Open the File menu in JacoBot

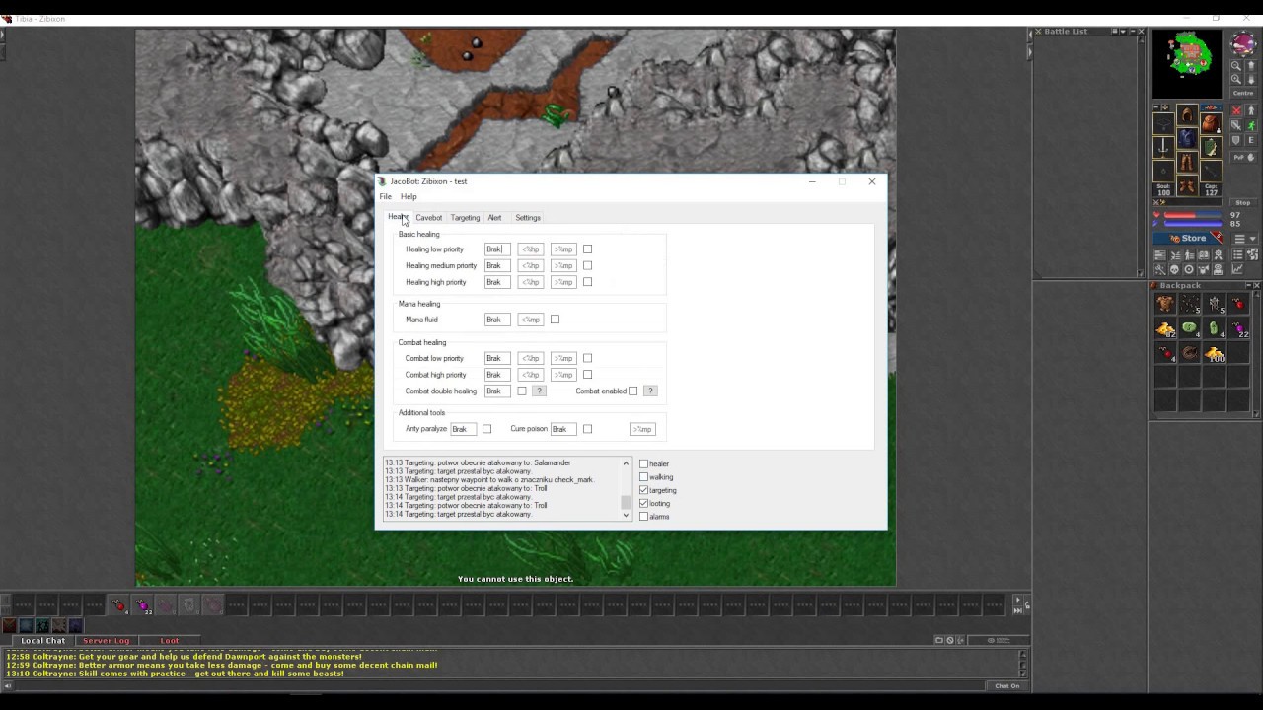386,196
